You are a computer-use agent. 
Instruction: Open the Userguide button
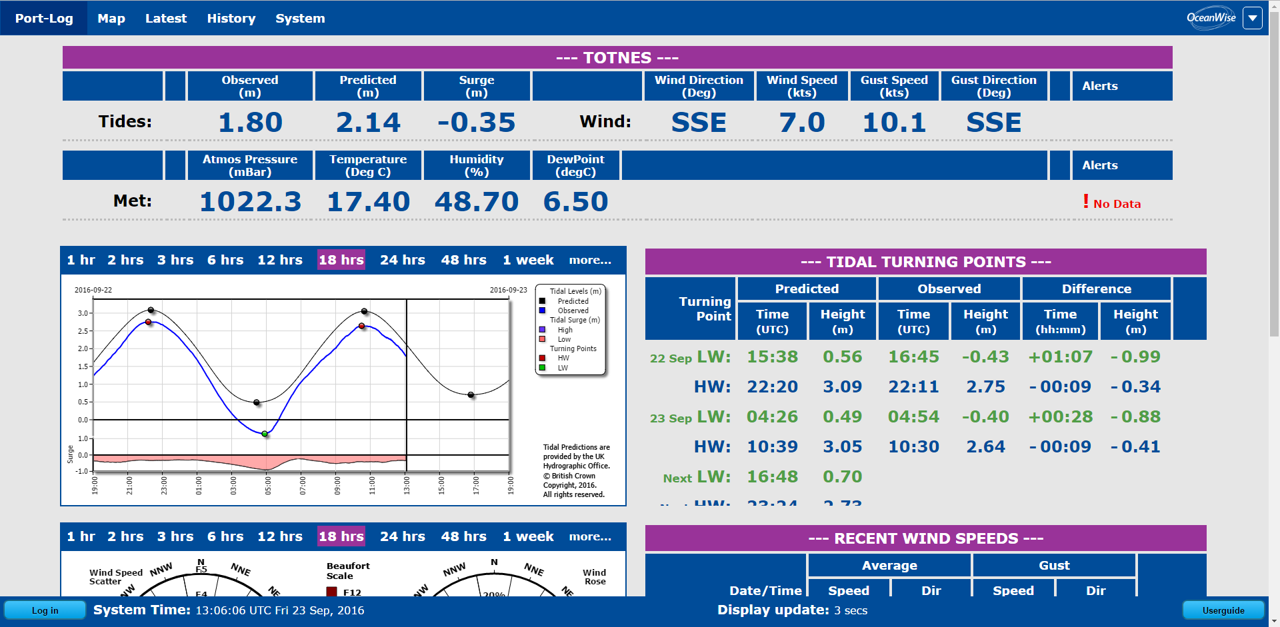tap(1223, 610)
